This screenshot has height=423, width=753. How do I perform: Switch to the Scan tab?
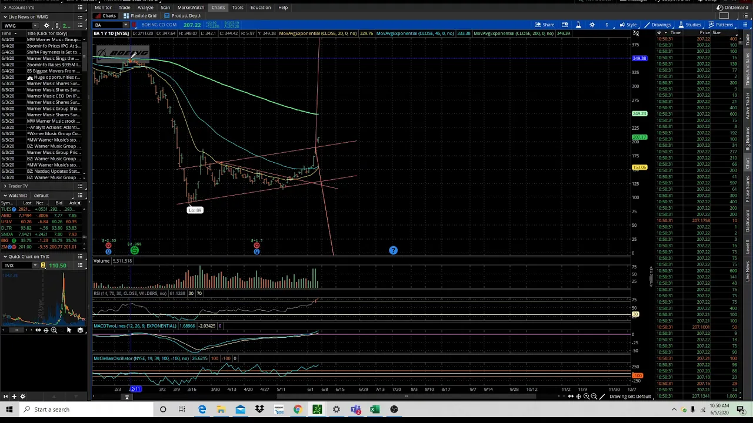[165, 8]
